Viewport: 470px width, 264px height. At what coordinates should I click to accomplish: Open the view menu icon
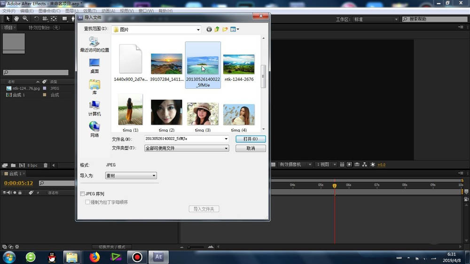click(x=235, y=30)
